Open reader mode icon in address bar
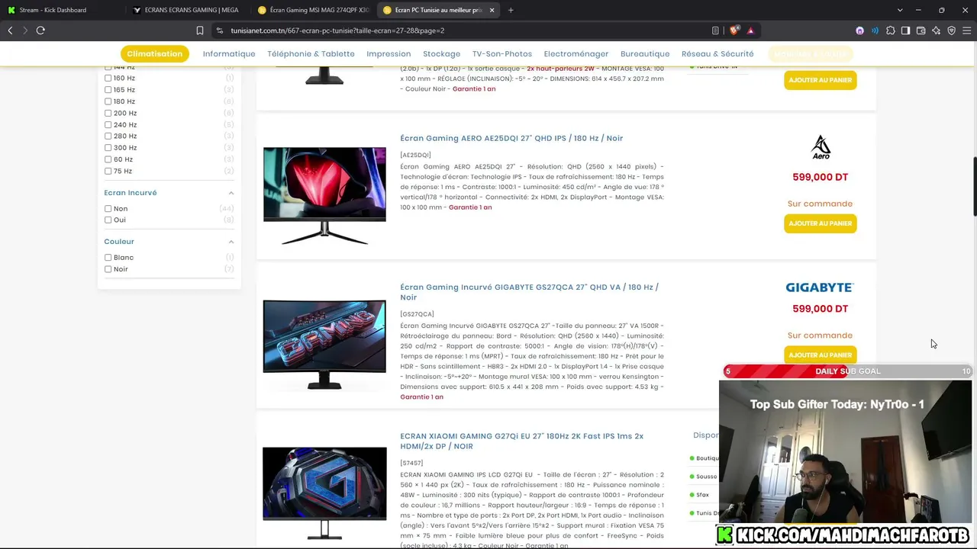 point(715,30)
